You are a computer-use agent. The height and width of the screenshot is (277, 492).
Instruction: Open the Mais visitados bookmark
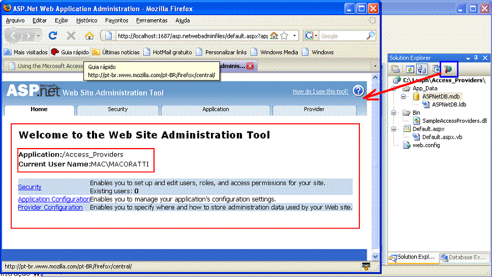26,52
